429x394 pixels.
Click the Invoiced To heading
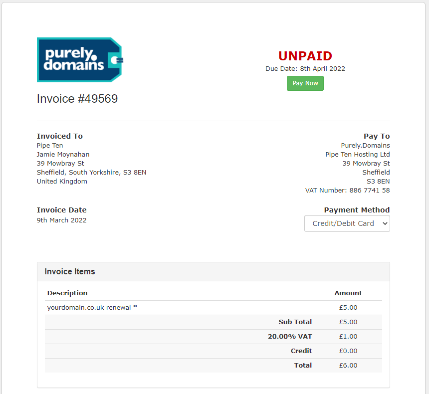[60, 136]
